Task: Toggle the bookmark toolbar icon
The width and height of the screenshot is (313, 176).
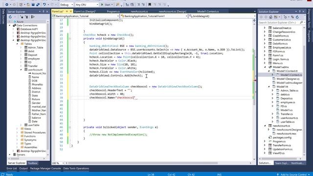Action: (x=150, y=4)
